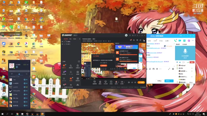
Task: Open the second-row toolbox tool with new badge
Action: tap(64, 73)
